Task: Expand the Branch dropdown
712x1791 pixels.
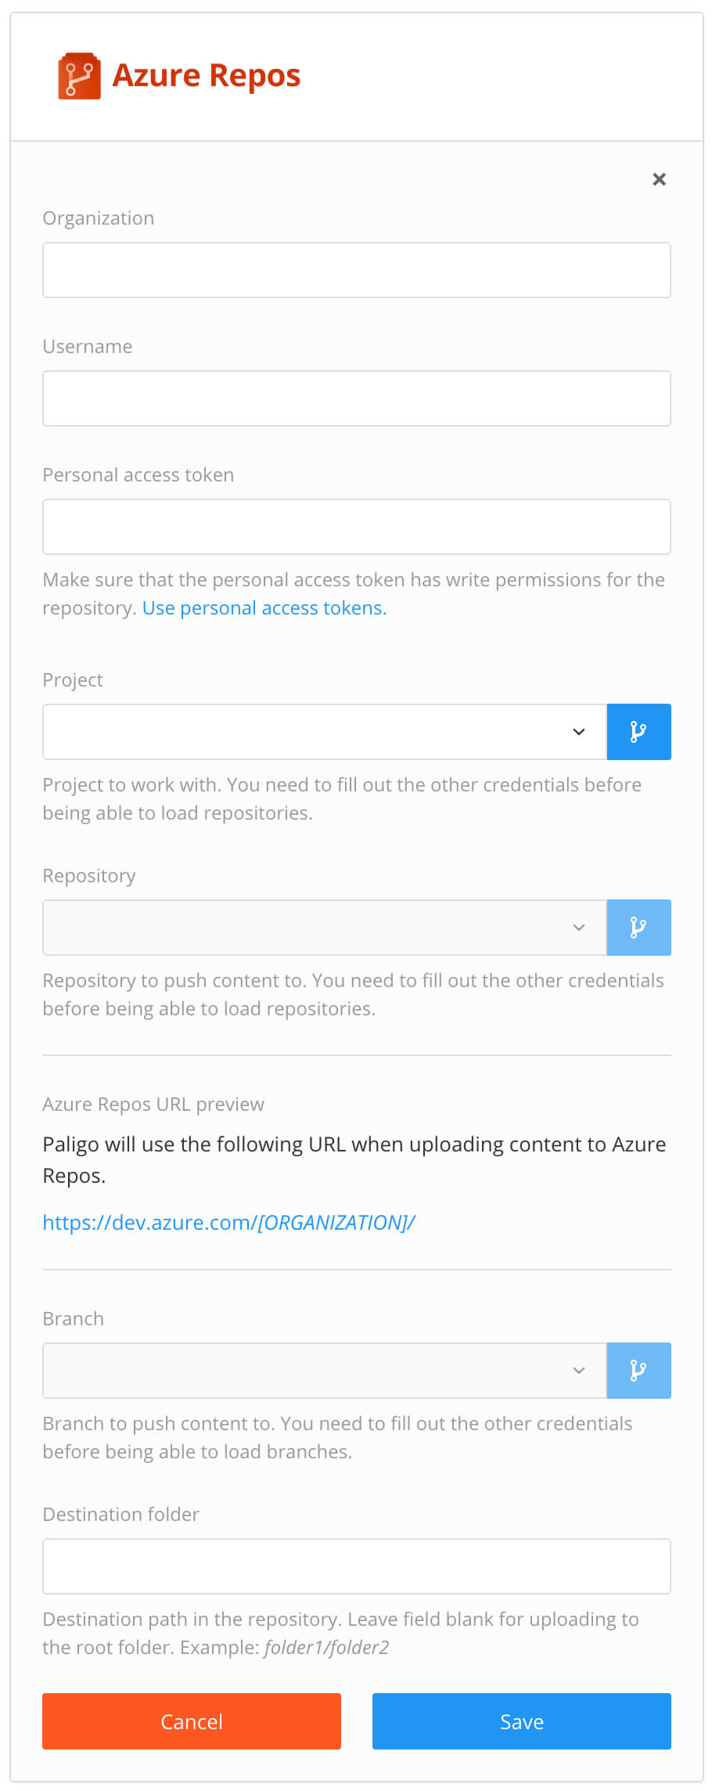Action: 579,1370
